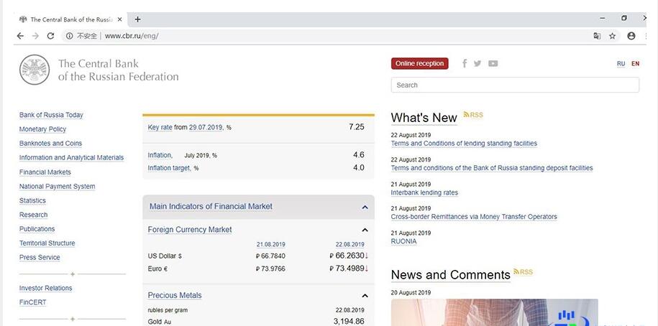Click the address bar URL
Image resolution: width=658 pixels, height=326 pixels.
pos(132,36)
